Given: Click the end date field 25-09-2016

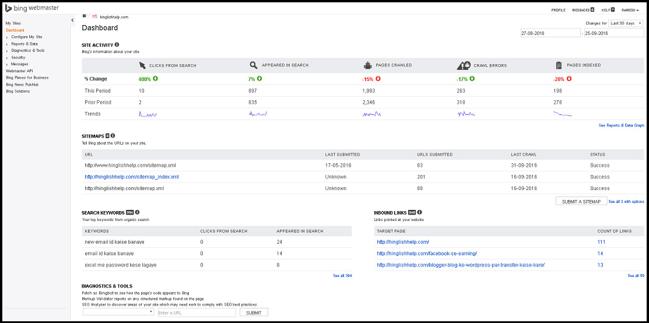Looking at the screenshot, I should (614, 33).
